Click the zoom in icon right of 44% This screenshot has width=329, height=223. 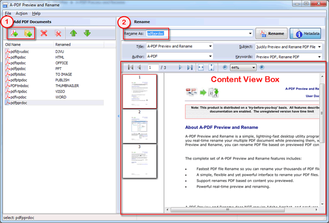point(262,67)
